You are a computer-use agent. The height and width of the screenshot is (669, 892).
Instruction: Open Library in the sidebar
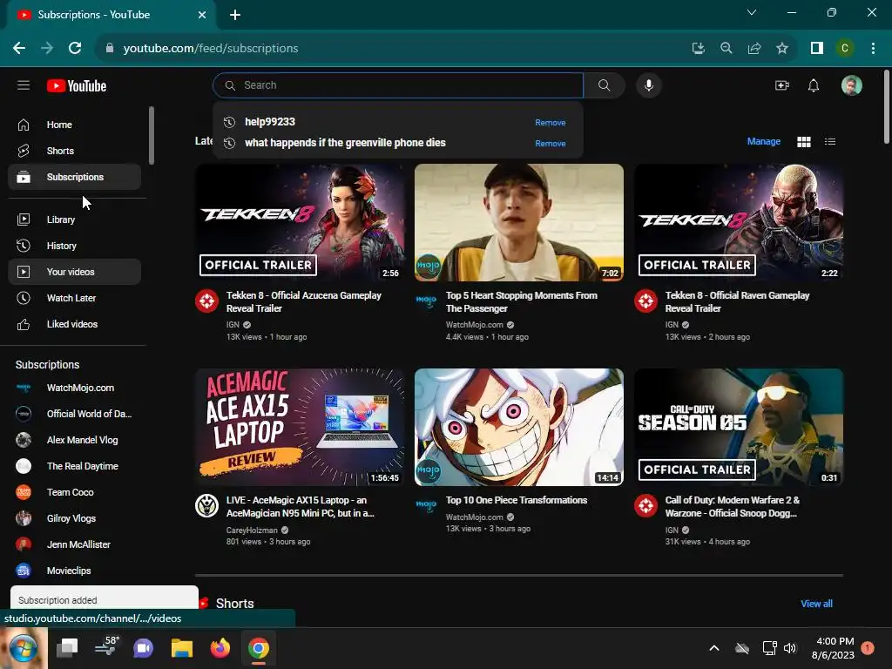pos(75,220)
